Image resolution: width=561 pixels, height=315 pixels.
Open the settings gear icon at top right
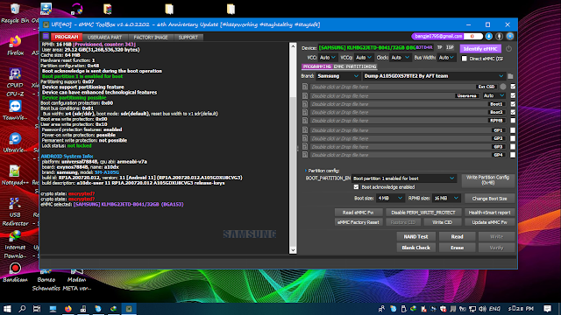(x=510, y=37)
